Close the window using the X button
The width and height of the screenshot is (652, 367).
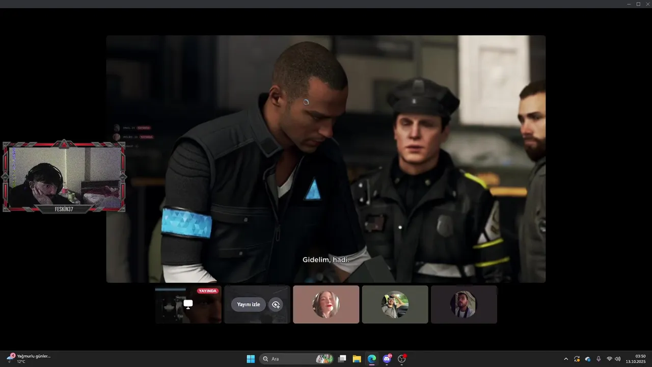(x=647, y=4)
